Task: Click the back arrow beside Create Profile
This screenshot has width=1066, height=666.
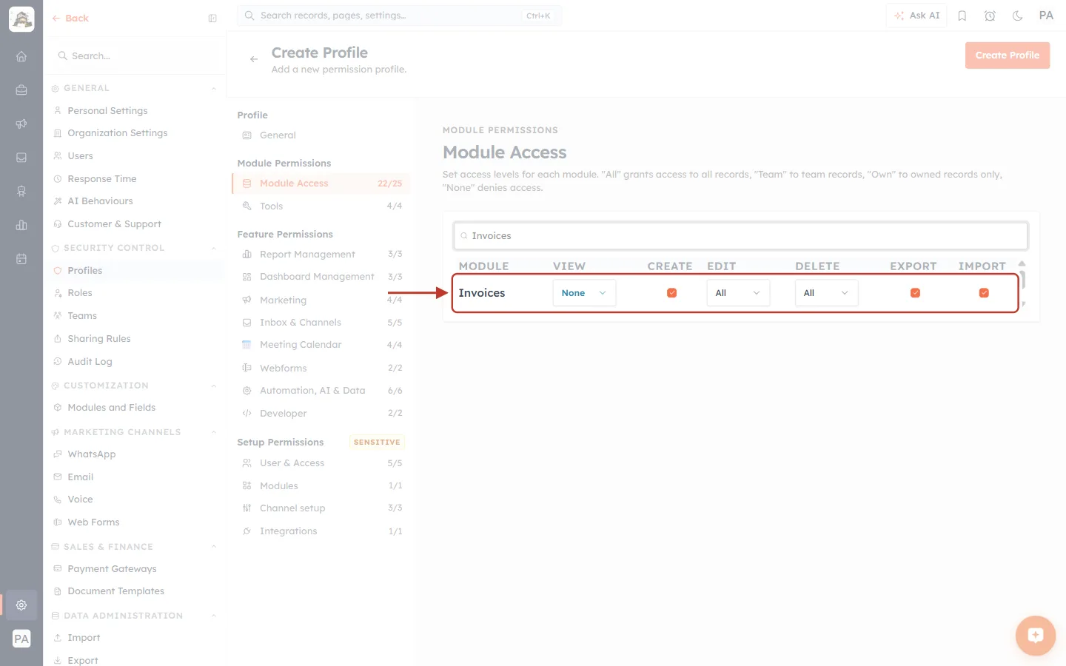Action: (x=254, y=59)
